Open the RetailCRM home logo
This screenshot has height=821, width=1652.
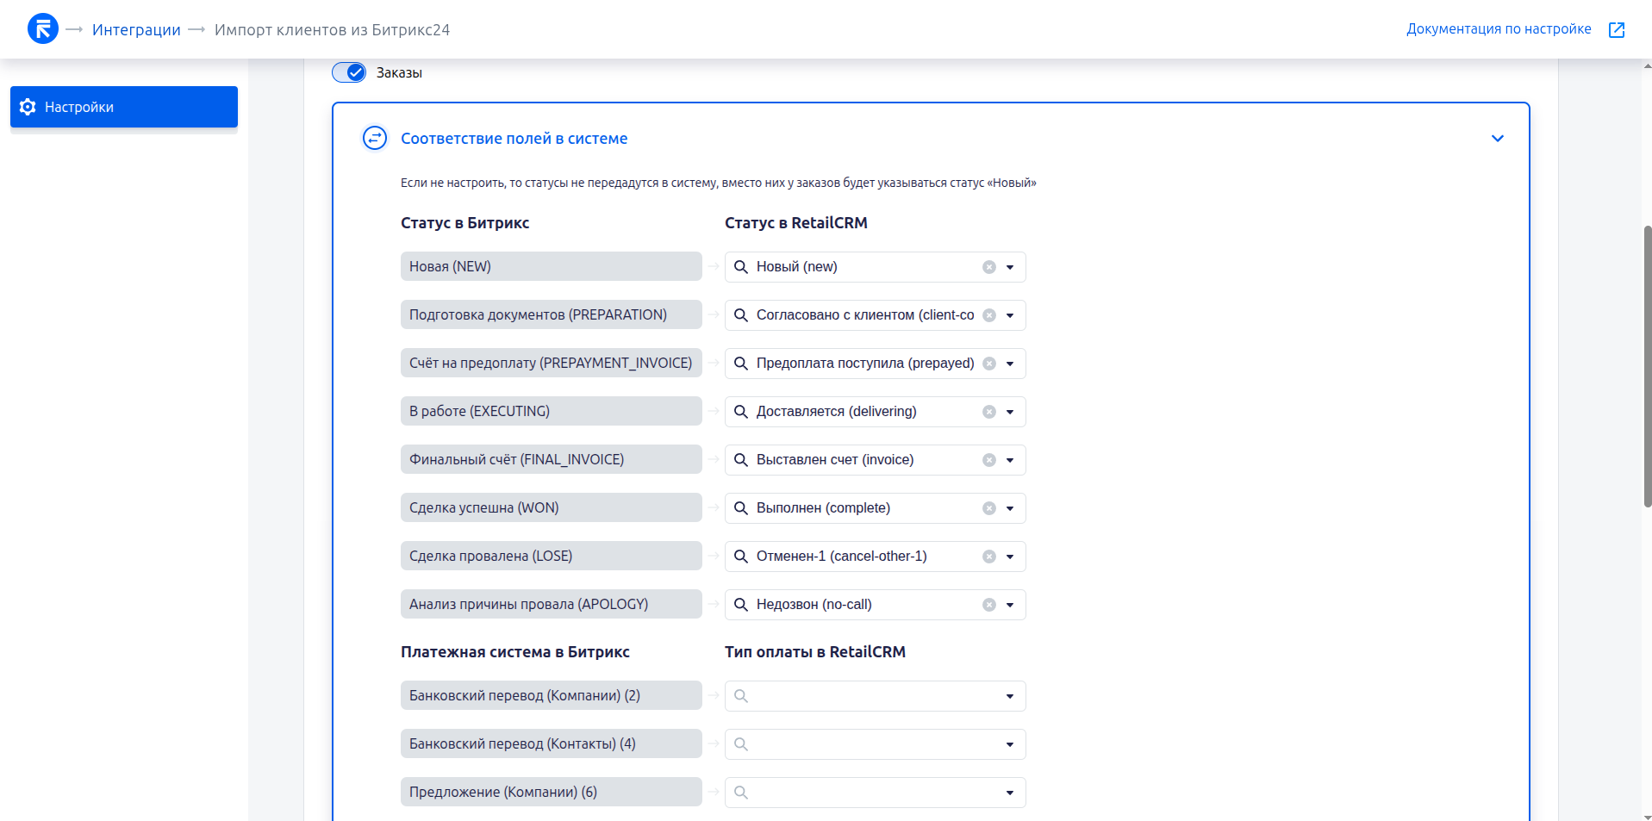click(x=43, y=29)
